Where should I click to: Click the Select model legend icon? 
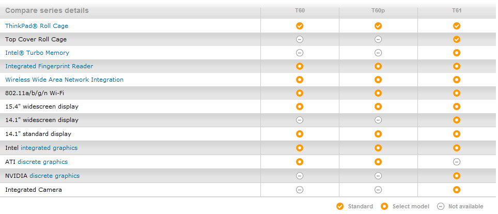384,206
